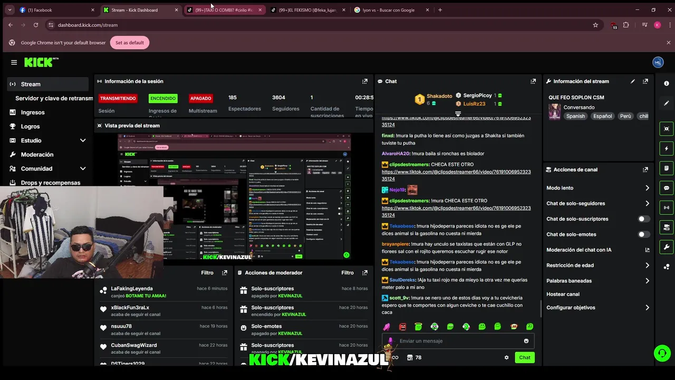Viewport: 675px width, 380px height.
Task: Open the emoji picker in message box
Action: tap(526, 341)
